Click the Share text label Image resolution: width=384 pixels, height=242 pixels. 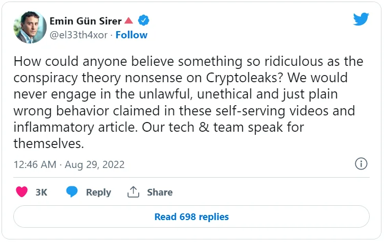tap(160, 192)
